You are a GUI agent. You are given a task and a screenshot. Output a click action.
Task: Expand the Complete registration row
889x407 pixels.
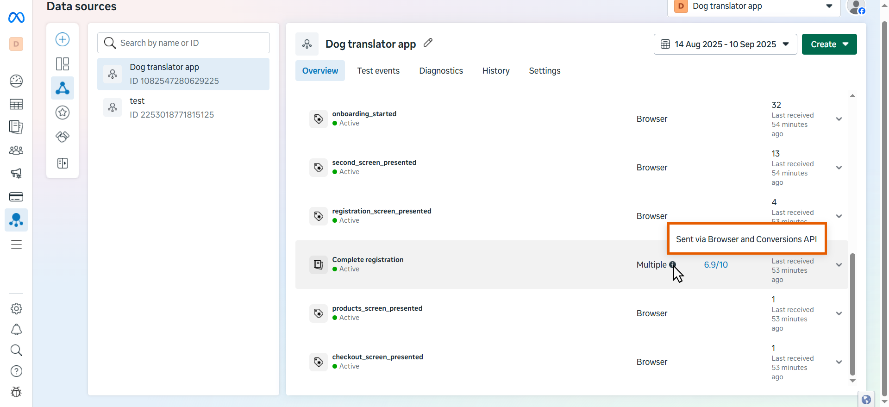[x=839, y=265]
